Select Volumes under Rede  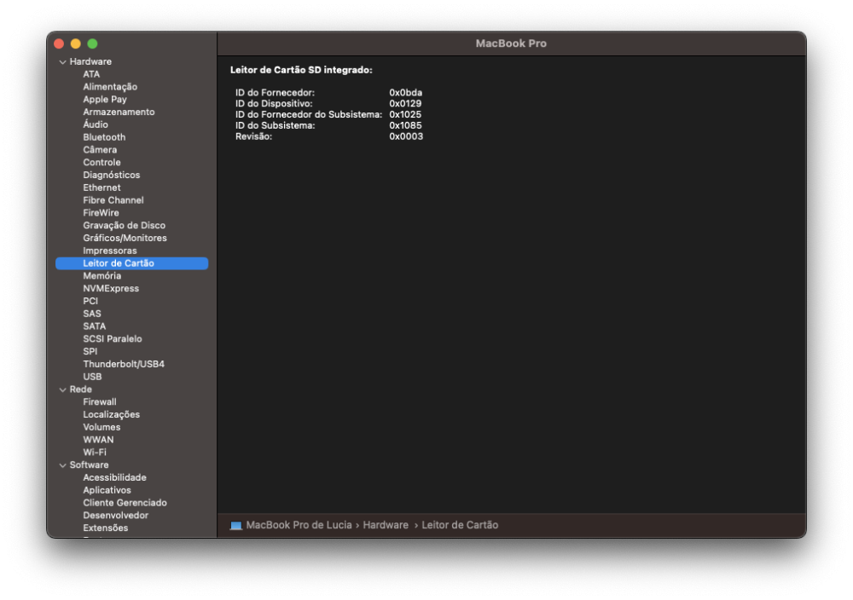coord(102,427)
